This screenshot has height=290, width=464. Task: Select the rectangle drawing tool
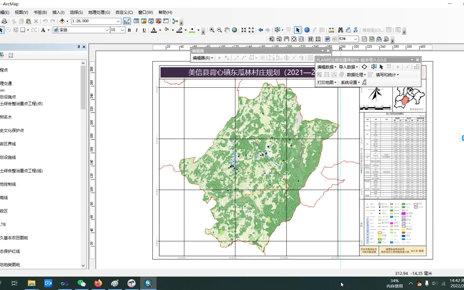(23, 30)
